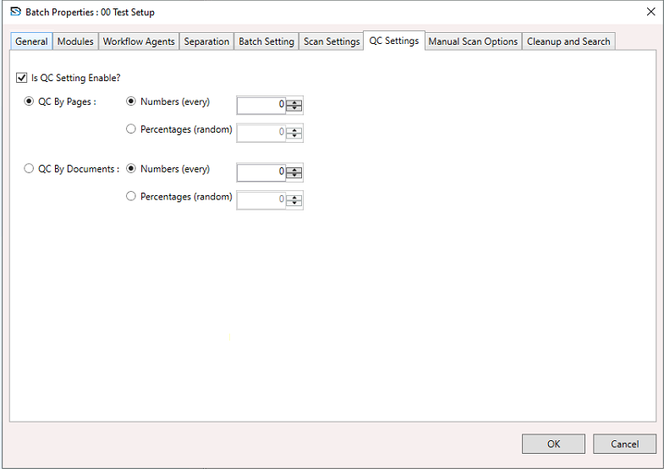Screen dimensions: 664x469
Task: Uncheck Is QC Setting Enable checkbox
Action: (x=22, y=78)
